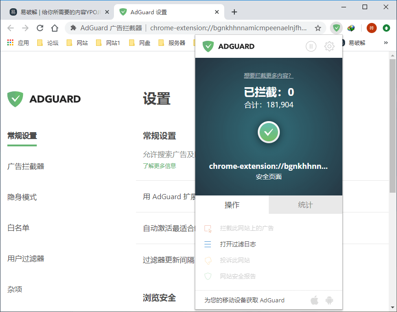Viewport: 397px width, 312px height.
Task: Click the green checkmark shield in the popup
Action: pos(269,132)
